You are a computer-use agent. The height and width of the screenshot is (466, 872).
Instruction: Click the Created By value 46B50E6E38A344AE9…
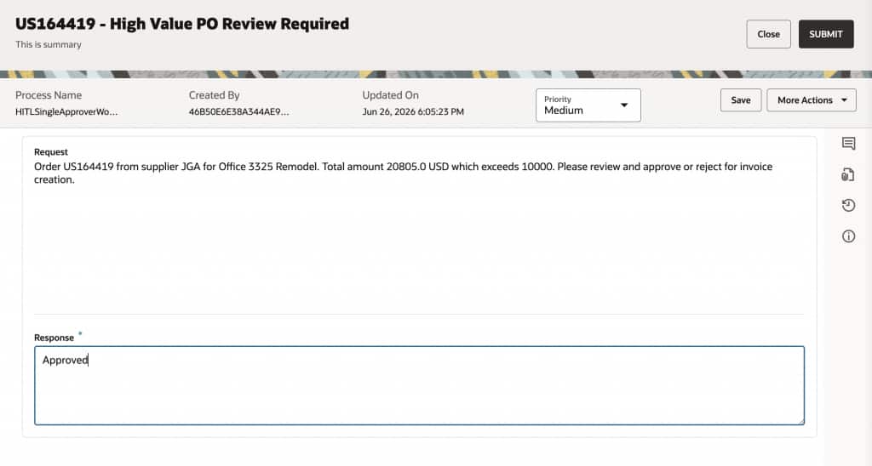click(x=238, y=111)
